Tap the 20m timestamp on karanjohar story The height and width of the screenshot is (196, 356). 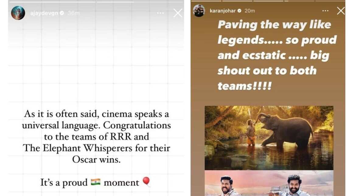[x=250, y=11]
